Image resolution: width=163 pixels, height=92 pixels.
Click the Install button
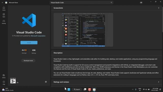click(29, 43)
